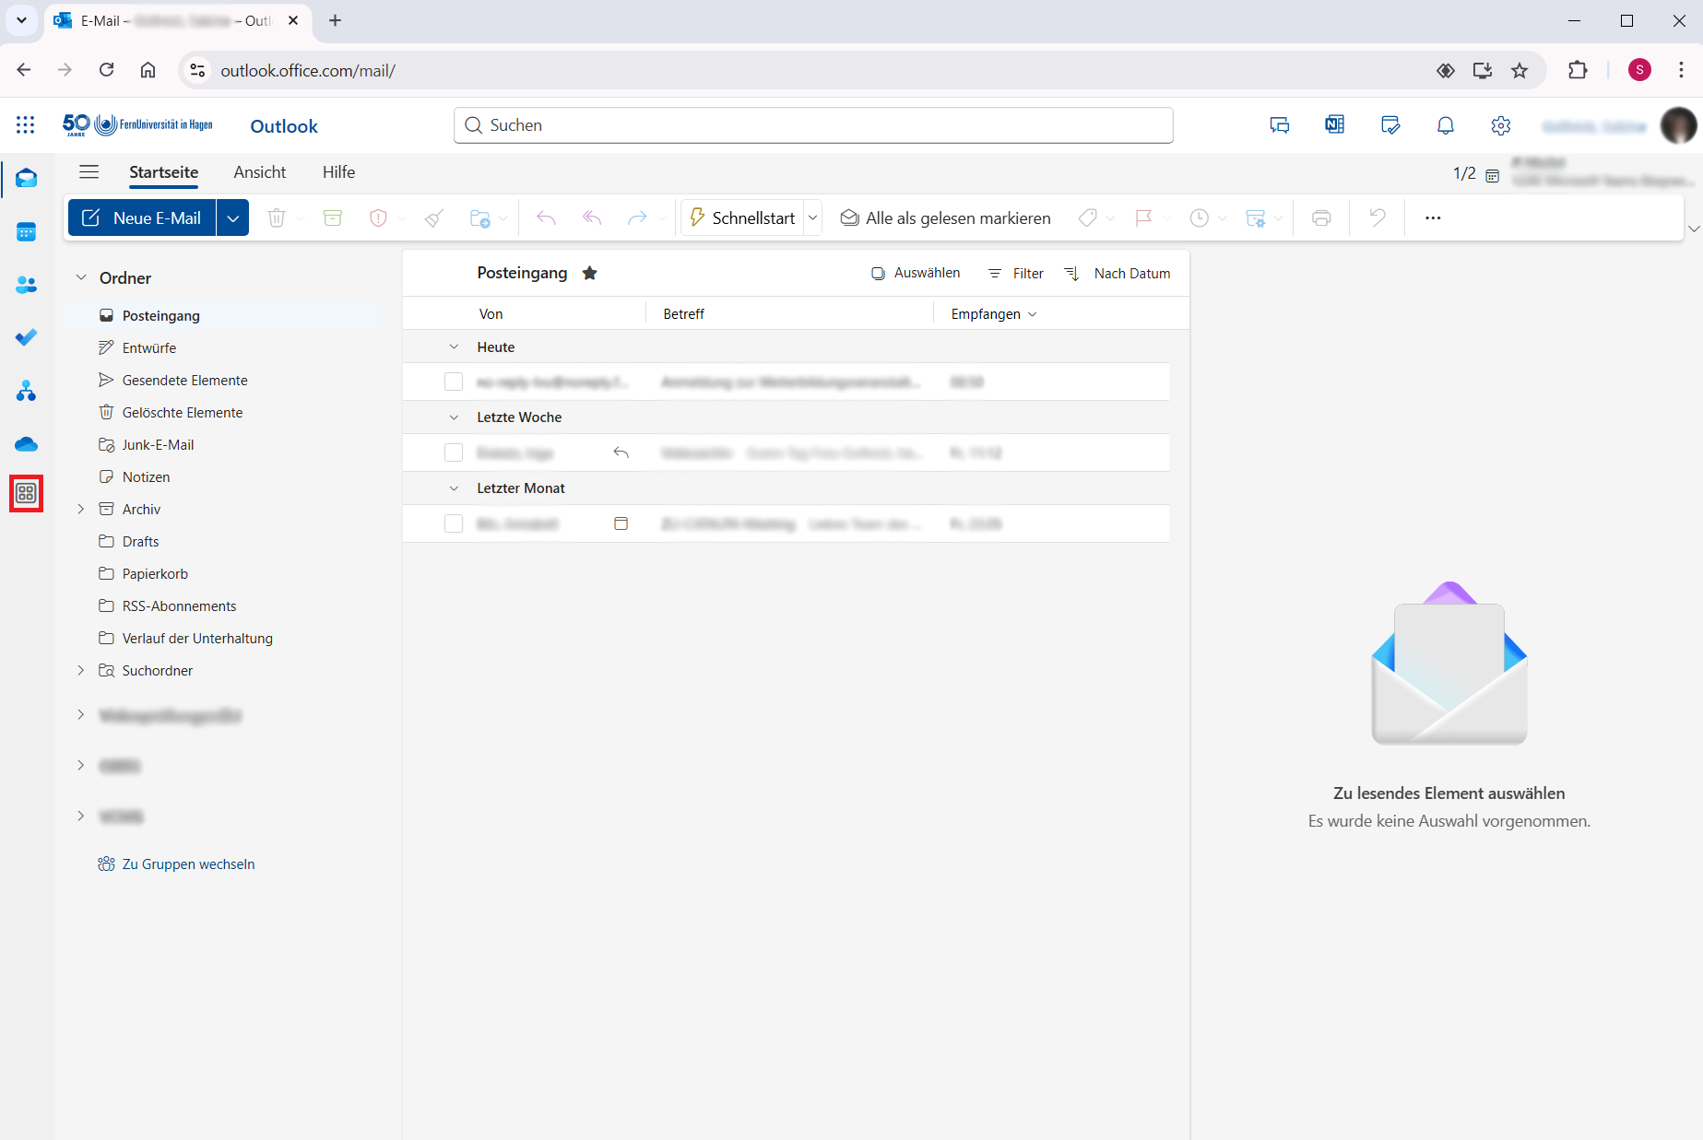Viewport: 1703px width, 1140px height.
Task: Open OneDrive cloud icon in rail
Action: pyautogui.click(x=26, y=444)
